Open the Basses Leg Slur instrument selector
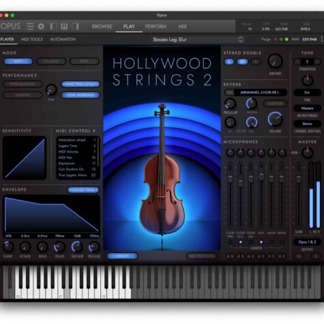This screenshot has width=324, height=324. [x=198, y=40]
